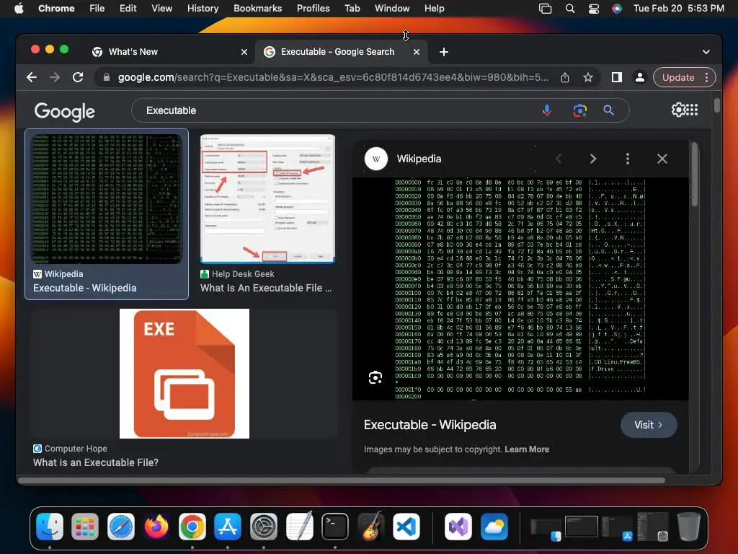
Task: Open Control Center in menu bar
Action: tap(594, 9)
